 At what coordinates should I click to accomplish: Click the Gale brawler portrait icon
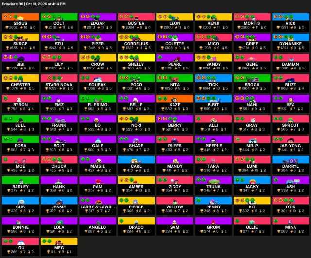click(x=98, y=140)
